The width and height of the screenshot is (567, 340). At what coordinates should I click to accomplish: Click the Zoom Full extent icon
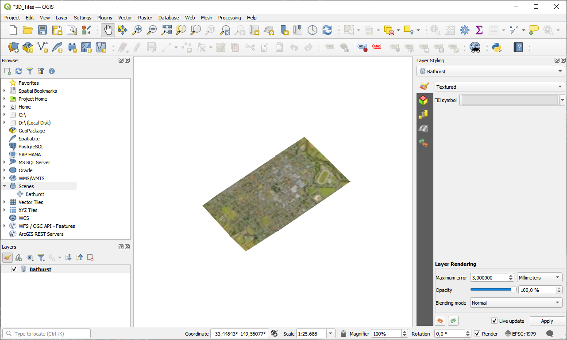pyautogui.click(x=166, y=30)
